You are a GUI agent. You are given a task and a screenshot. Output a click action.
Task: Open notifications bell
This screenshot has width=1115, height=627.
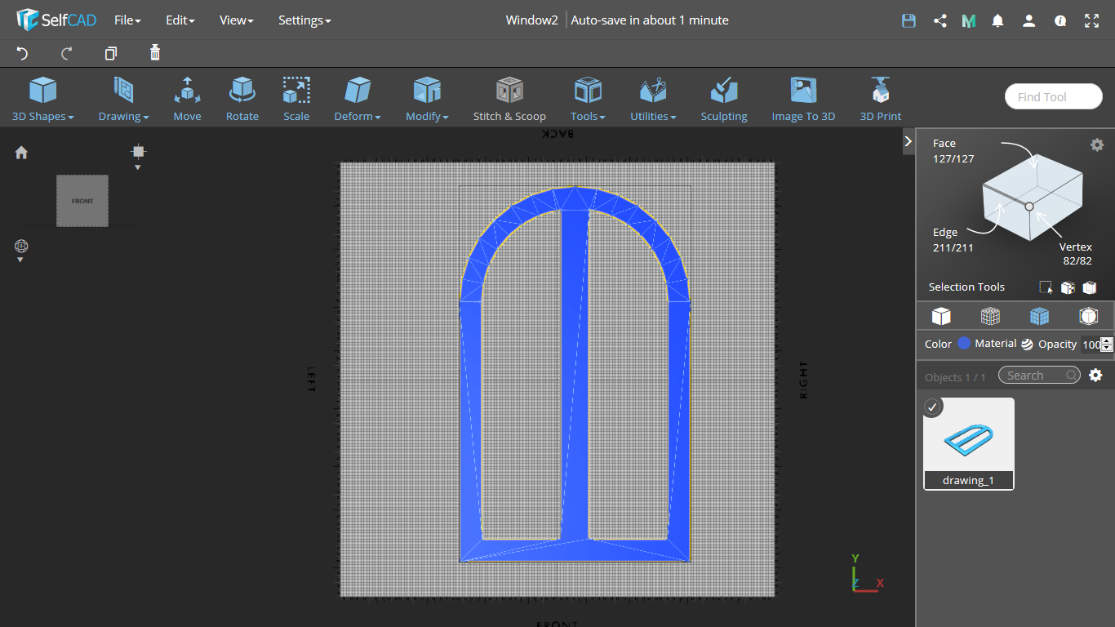(x=997, y=20)
